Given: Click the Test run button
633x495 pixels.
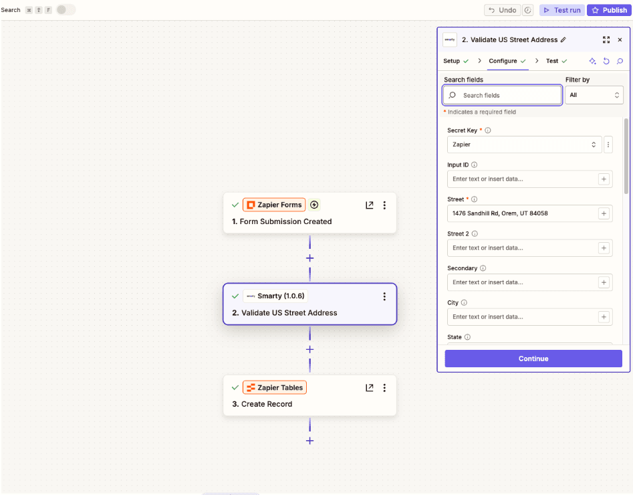Looking at the screenshot, I should pos(562,10).
